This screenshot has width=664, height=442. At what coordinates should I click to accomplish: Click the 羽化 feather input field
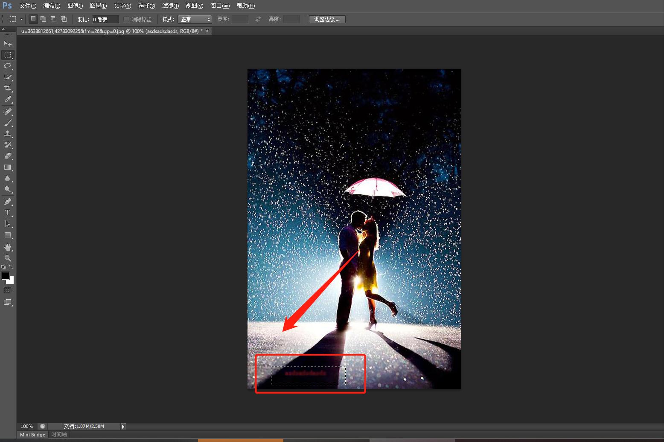105,19
